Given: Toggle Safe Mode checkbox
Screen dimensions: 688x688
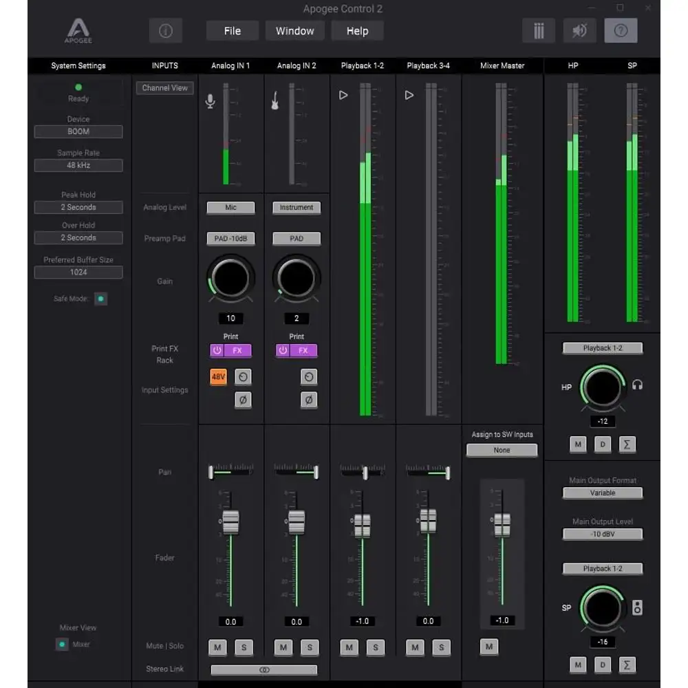Looking at the screenshot, I should (x=101, y=299).
